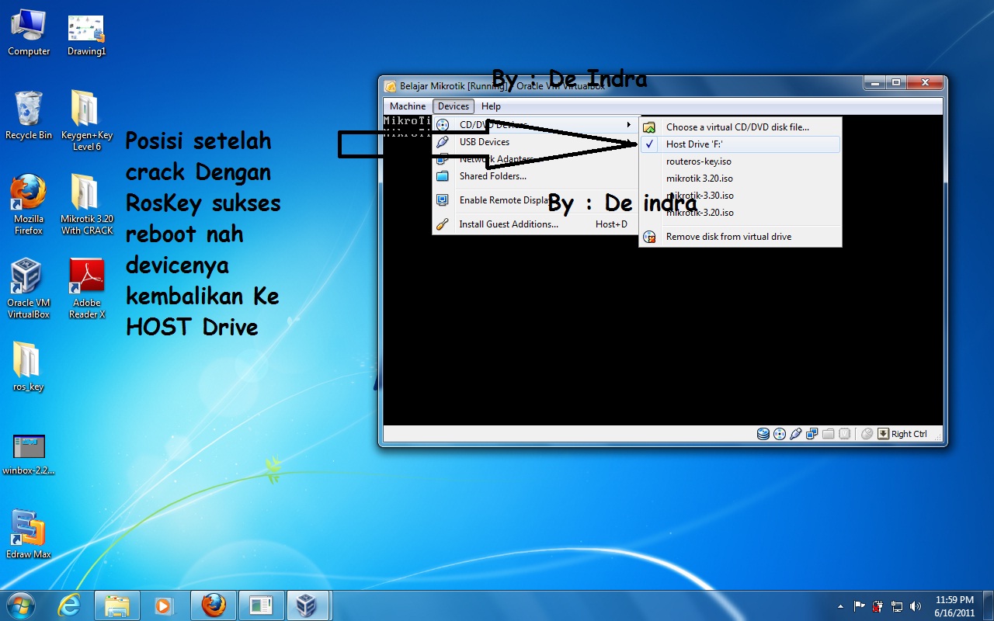Open the Help menu

(491, 106)
